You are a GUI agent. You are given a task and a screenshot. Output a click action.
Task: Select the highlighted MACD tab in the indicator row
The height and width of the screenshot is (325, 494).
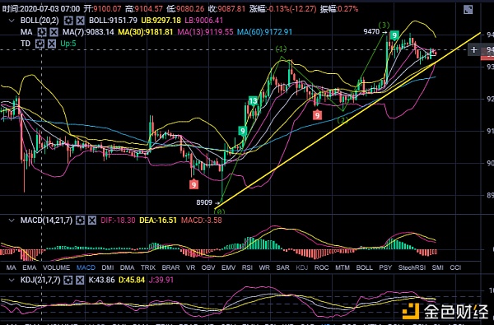coord(86,267)
